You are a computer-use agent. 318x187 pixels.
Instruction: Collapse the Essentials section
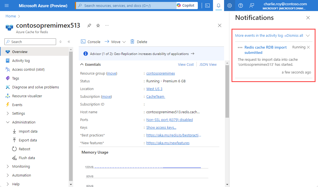(x=82, y=64)
